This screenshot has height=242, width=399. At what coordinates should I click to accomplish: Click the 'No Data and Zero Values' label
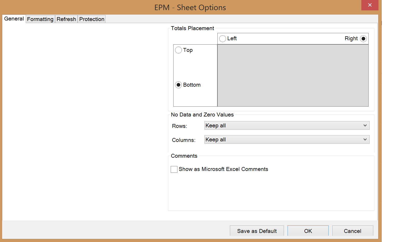pos(202,115)
